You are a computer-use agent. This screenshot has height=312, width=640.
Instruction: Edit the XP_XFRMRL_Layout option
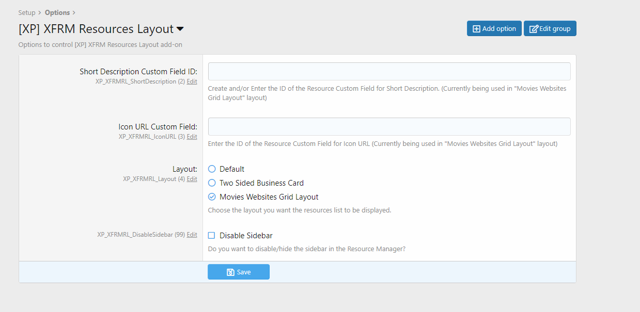[192, 179]
